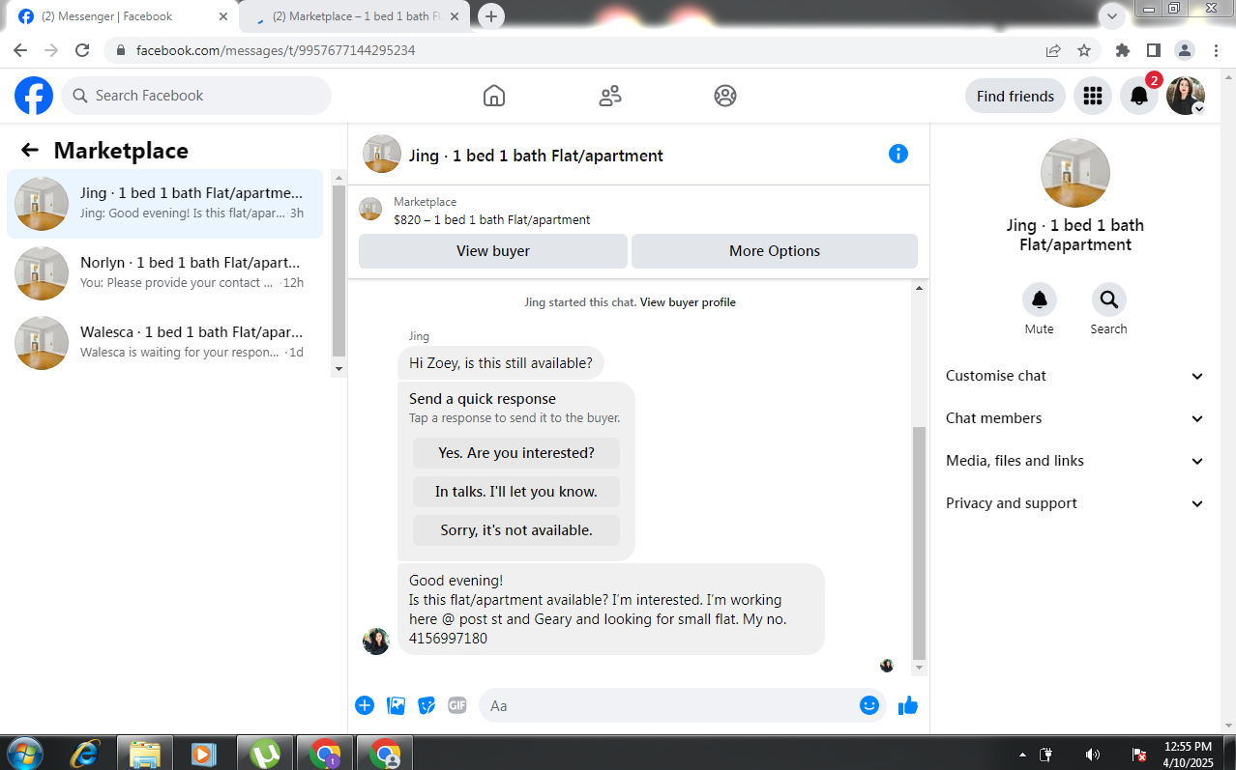The image size is (1236, 770).
Task: Open the Facebook logo home link
Action: (x=34, y=96)
